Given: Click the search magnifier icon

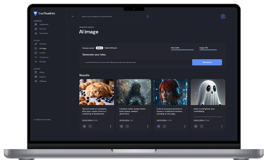Looking at the screenshot, I should point(148,16).
